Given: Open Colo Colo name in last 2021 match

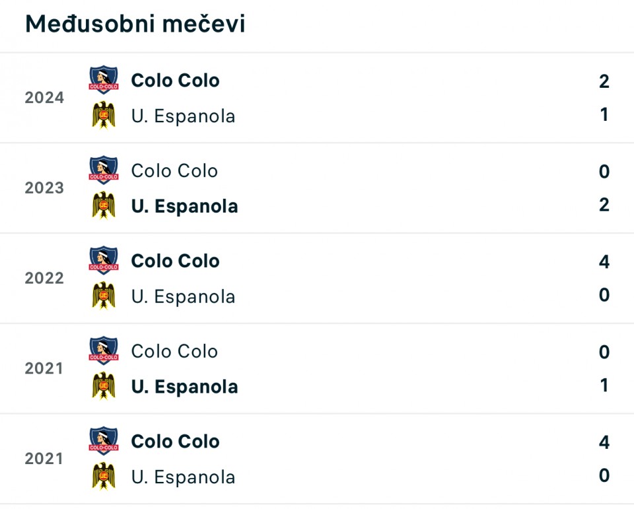Looking at the screenshot, I should click(x=175, y=441).
